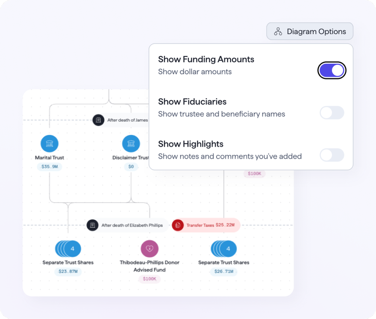Select the Thibodeau-Phillips Donor Advised Fund heart icon
This screenshot has width=376, height=319.
[150, 249]
